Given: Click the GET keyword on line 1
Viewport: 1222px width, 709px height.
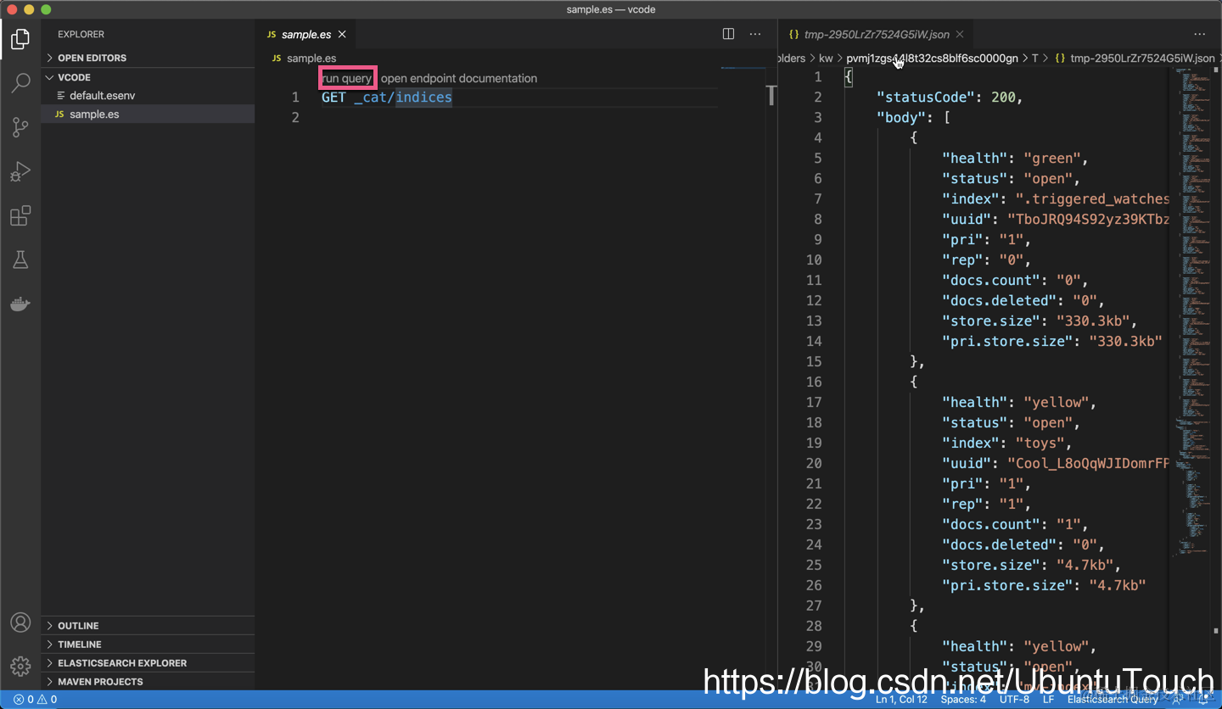Looking at the screenshot, I should [334, 98].
